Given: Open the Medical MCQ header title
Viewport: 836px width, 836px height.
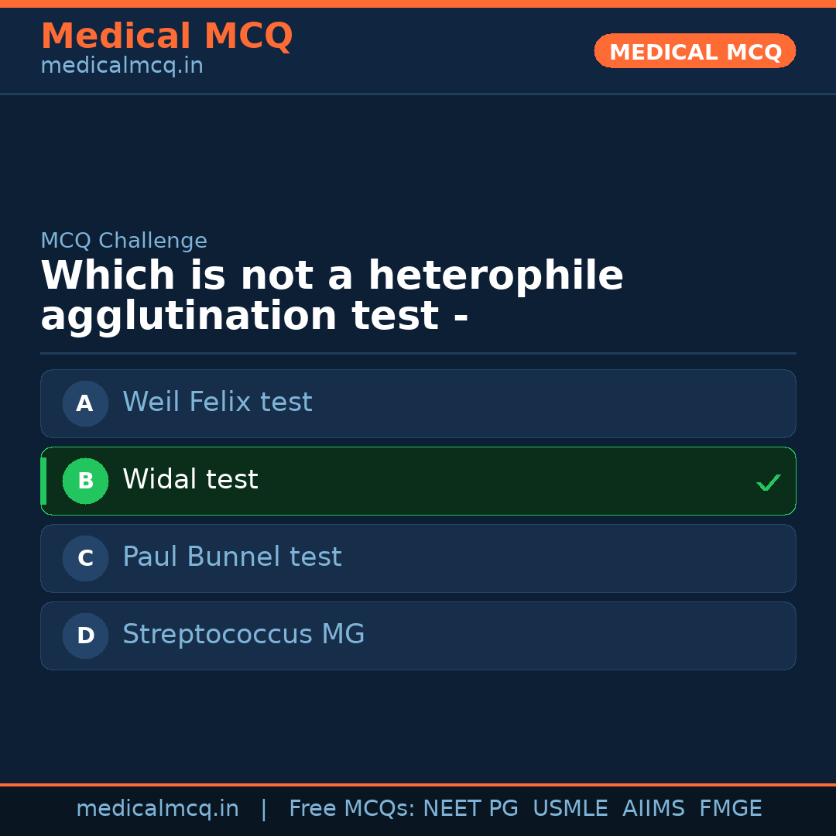Looking at the screenshot, I should coord(166,36).
